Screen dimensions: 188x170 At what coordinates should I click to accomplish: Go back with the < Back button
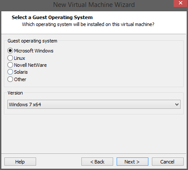97,162
